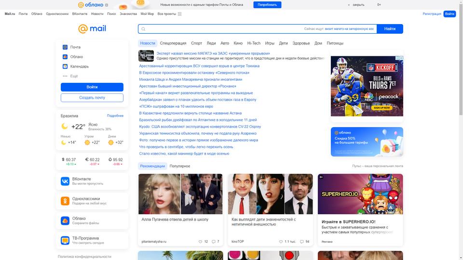
Task: Open headline about «ПСЖ» fine
Action: point(176,106)
